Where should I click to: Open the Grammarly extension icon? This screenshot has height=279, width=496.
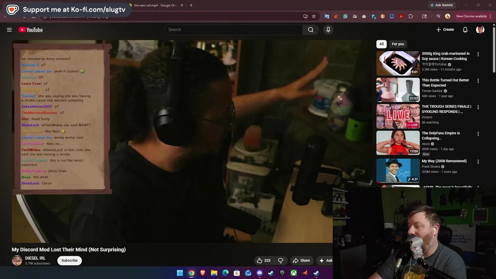click(345, 16)
